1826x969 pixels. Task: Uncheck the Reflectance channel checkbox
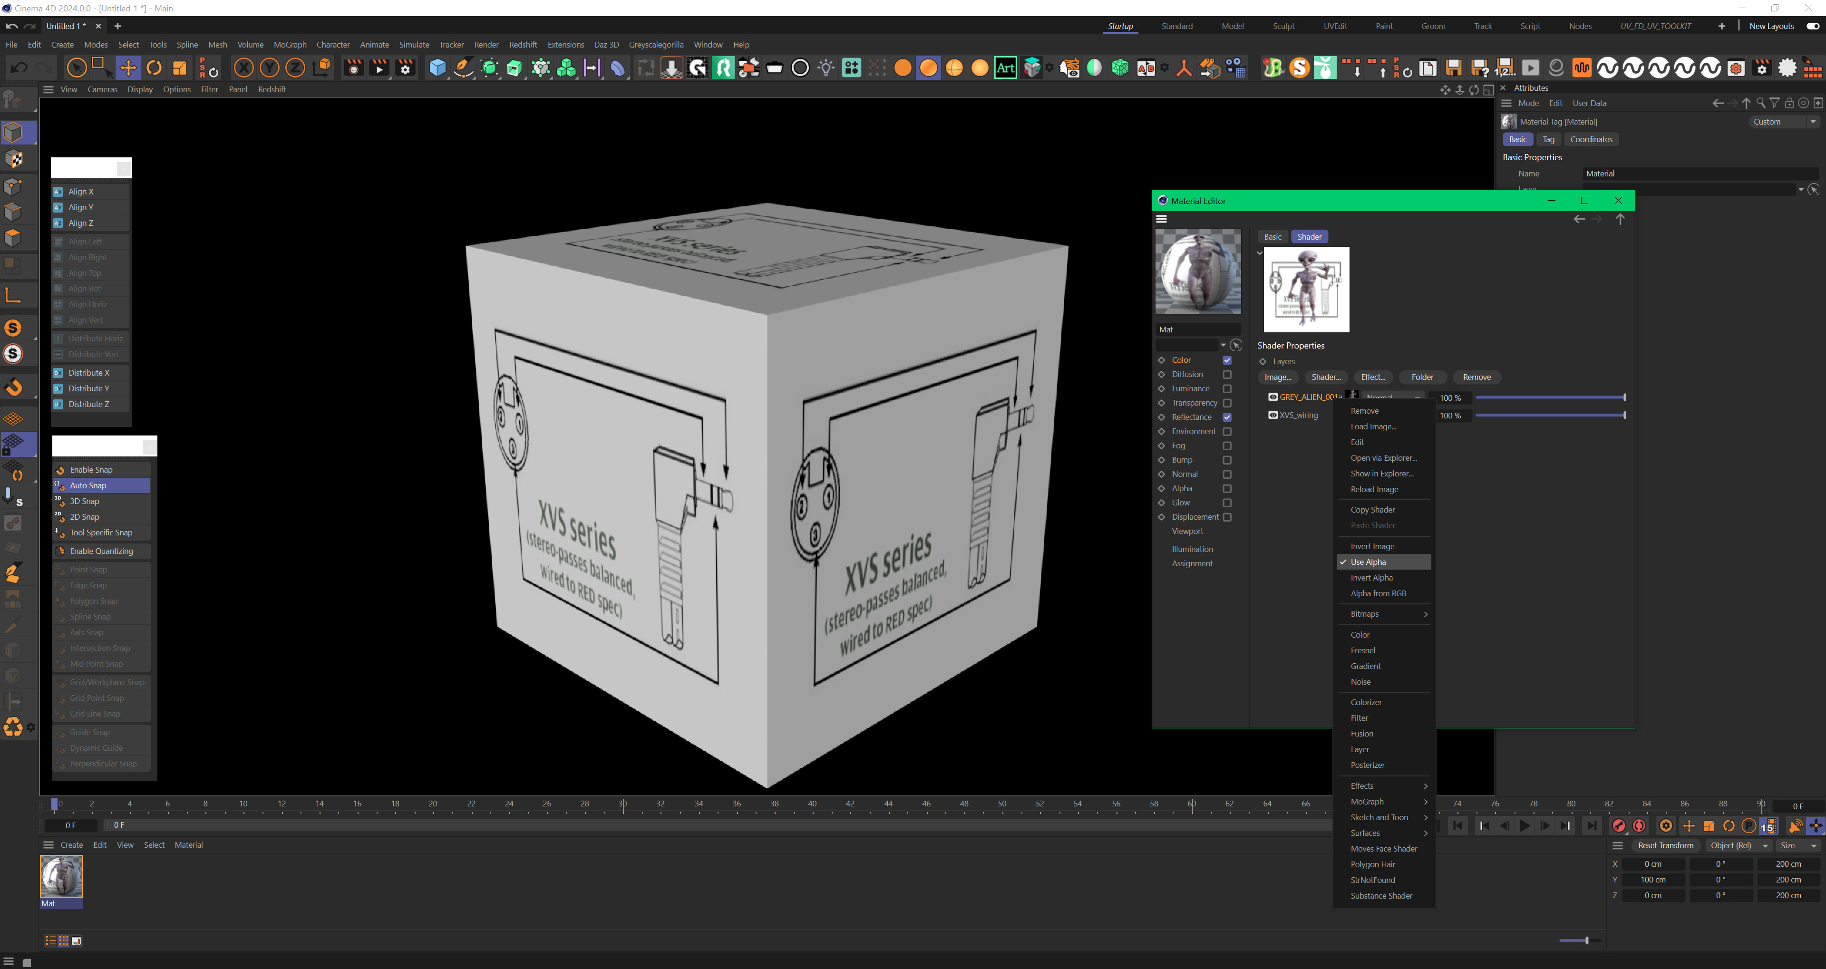1227,417
